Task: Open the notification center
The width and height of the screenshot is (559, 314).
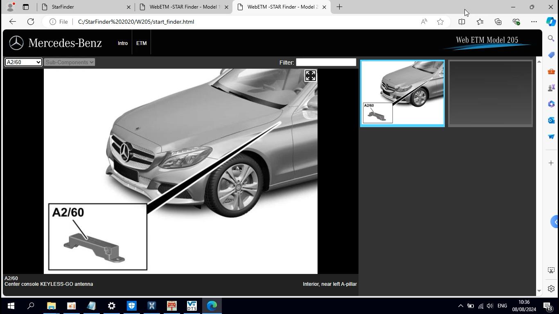Action: click(548, 306)
